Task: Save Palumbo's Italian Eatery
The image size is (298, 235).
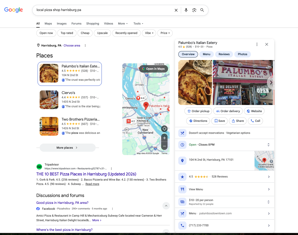Action: click(219, 121)
